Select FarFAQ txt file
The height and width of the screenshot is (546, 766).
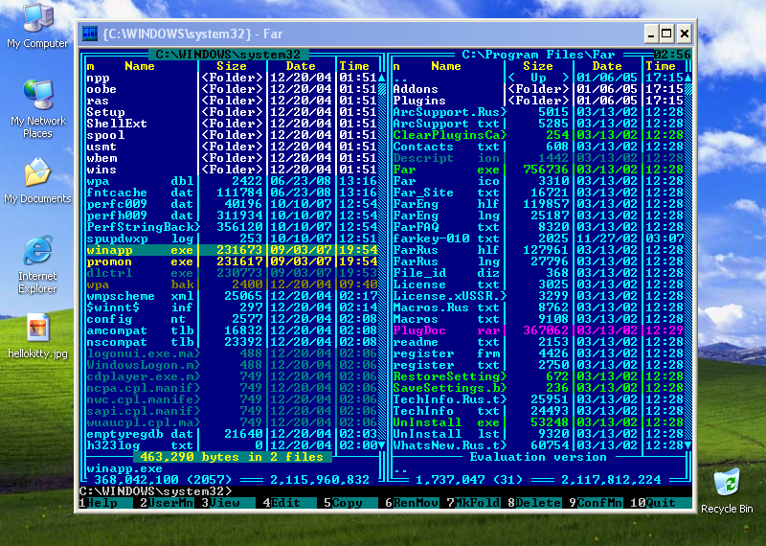pos(538,227)
